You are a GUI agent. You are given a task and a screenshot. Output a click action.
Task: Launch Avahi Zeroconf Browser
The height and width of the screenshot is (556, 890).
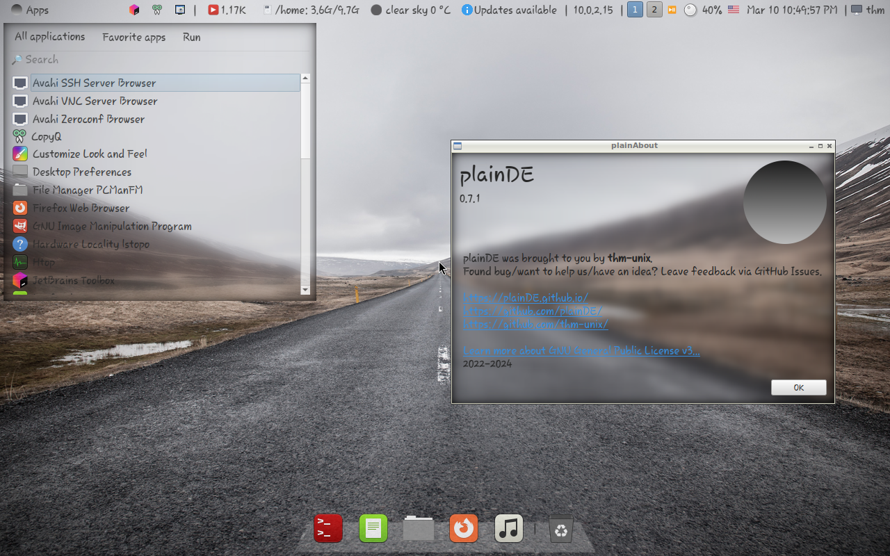pyautogui.click(x=156, y=119)
